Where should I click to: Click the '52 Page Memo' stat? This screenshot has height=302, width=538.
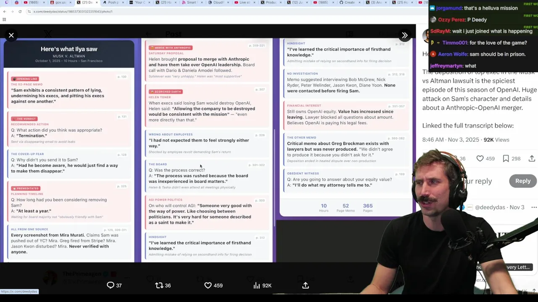pos(345,208)
